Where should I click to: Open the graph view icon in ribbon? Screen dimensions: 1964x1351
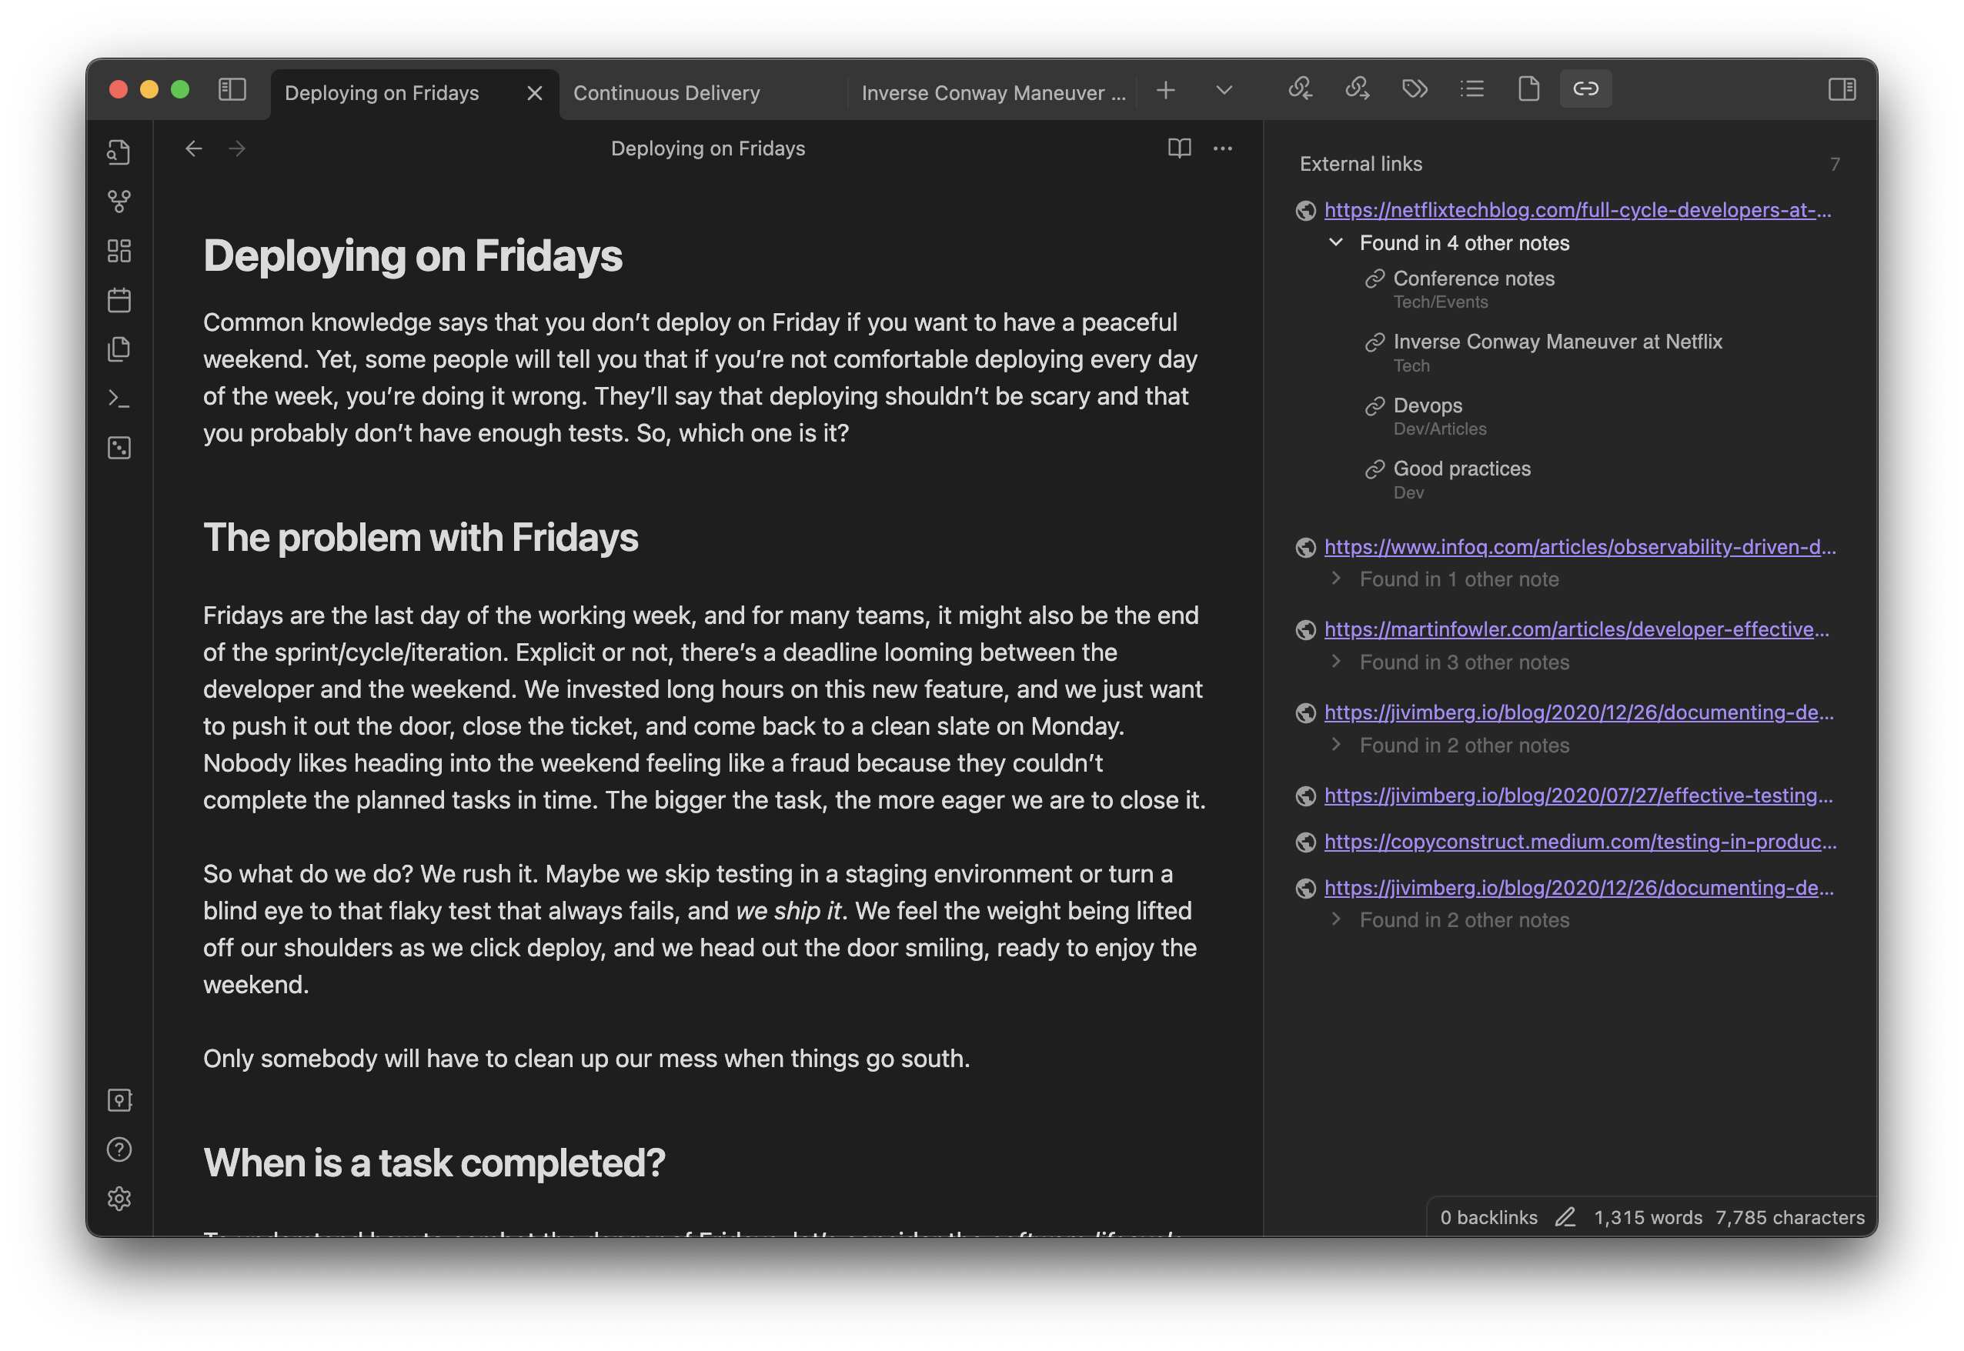coord(119,202)
